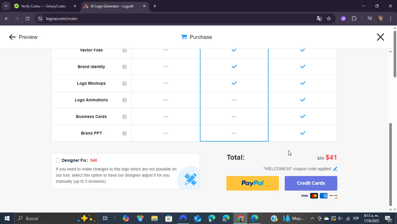
Task: Open File Explorer from taskbar
Action: tap(154, 218)
